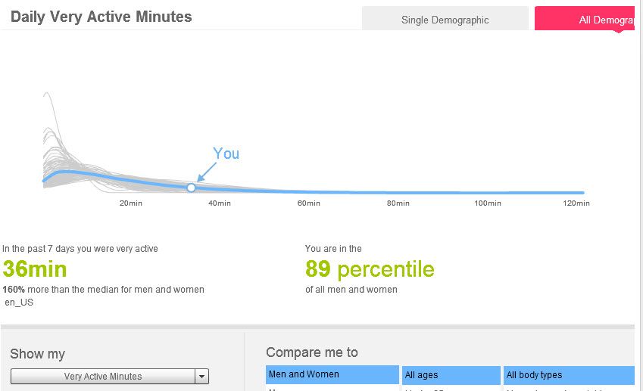Click the 120min axis label
The image size is (643, 391).
tap(576, 203)
